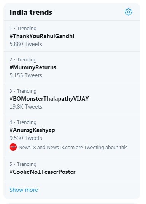Image resolution: width=146 pixels, height=204 pixels.
Task: Open the #AnuragKashyap trending topic
Action: coord(32,130)
